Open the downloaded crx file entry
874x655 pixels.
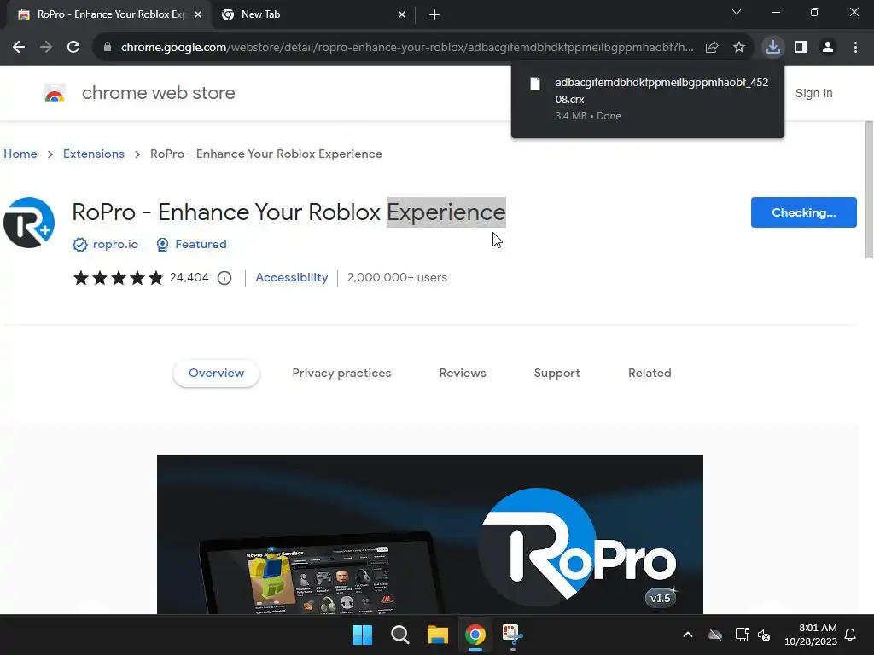click(648, 99)
